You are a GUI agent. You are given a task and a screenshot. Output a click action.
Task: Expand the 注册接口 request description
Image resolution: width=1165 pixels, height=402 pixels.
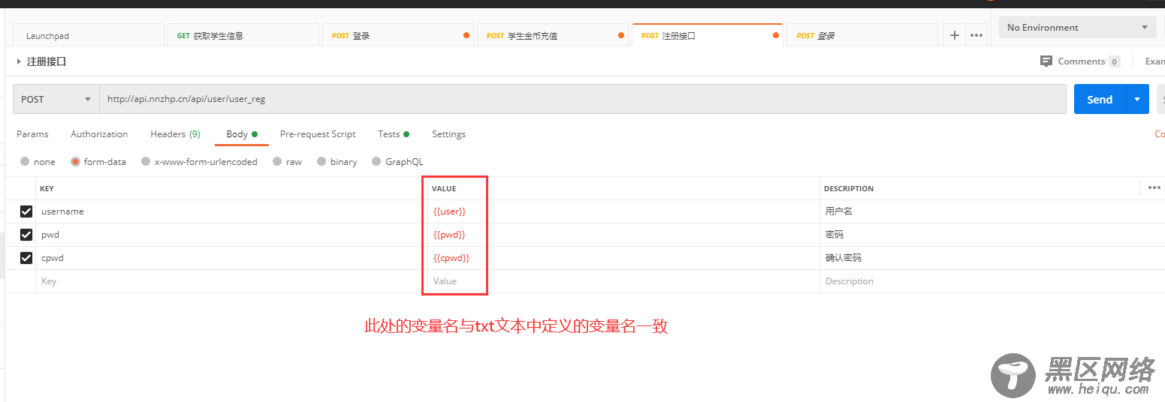[x=19, y=61]
